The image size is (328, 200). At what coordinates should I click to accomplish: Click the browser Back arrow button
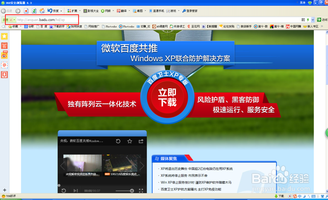(4, 11)
